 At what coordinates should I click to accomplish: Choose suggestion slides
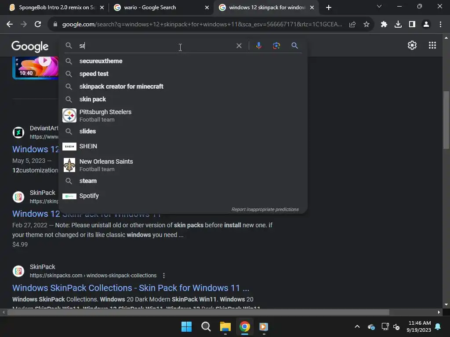tap(183, 131)
